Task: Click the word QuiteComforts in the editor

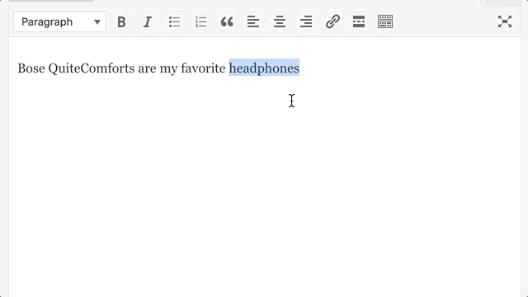Action: (92, 68)
